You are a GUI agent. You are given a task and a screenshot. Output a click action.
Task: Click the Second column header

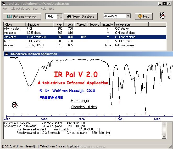(94, 25)
